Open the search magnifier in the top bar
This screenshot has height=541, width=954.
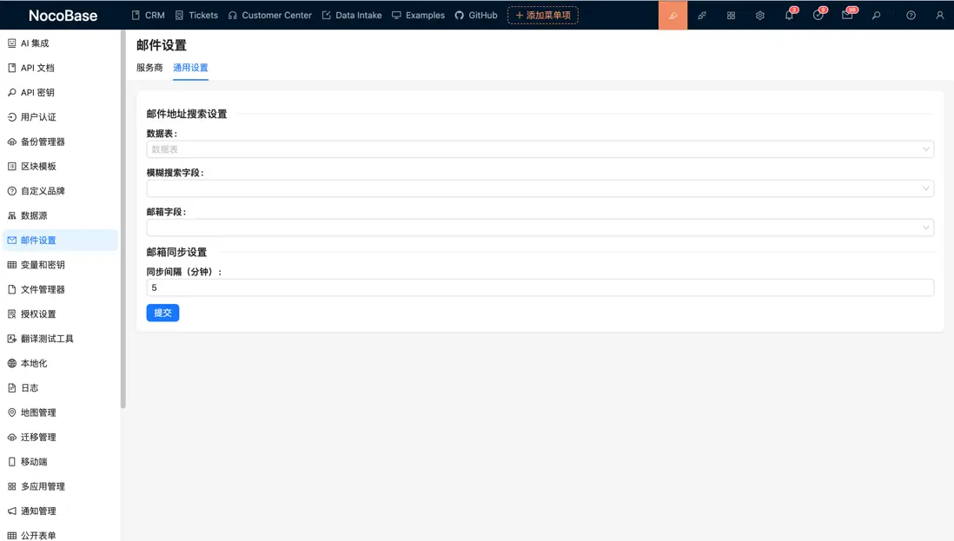click(876, 15)
